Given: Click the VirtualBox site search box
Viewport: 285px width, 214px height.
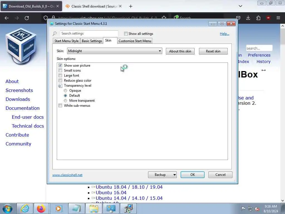Looking at the screenshot, I should (259, 48).
